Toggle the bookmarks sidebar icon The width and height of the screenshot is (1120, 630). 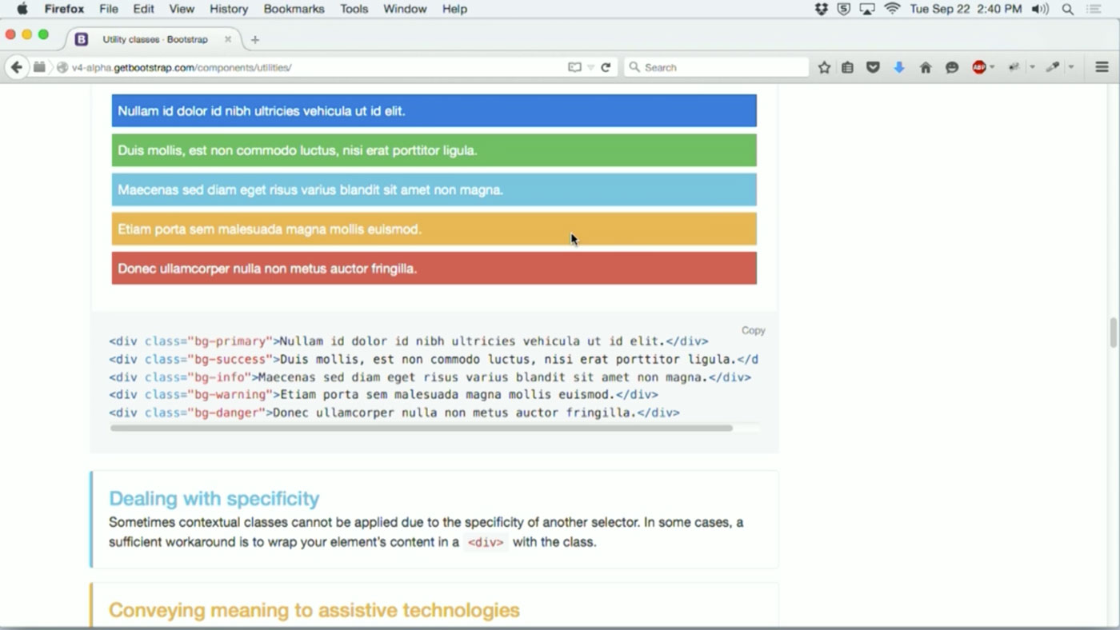848,67
